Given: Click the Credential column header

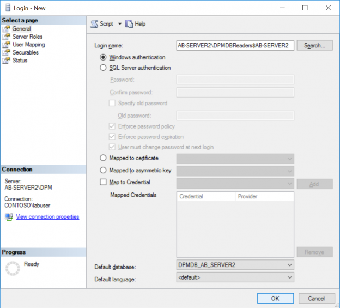Looking at the screenshot, I should point(206,196).
